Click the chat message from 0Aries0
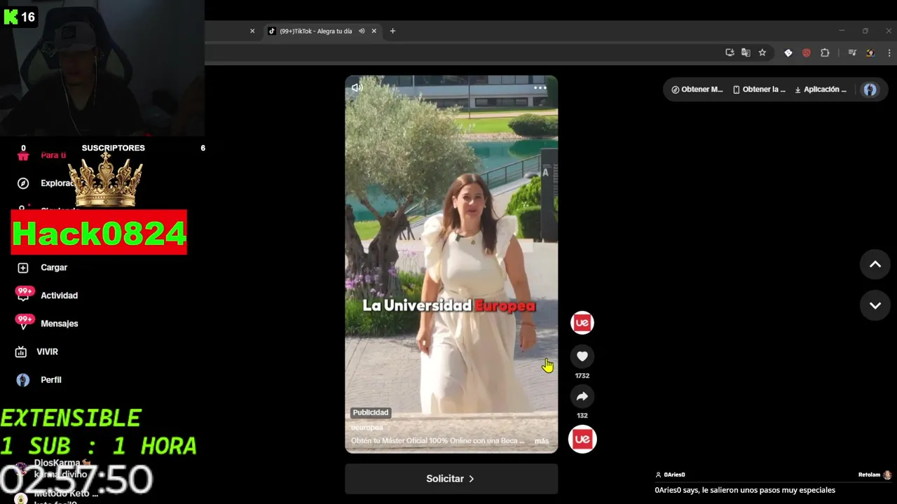The image size is (897, 504). point(745,490)
